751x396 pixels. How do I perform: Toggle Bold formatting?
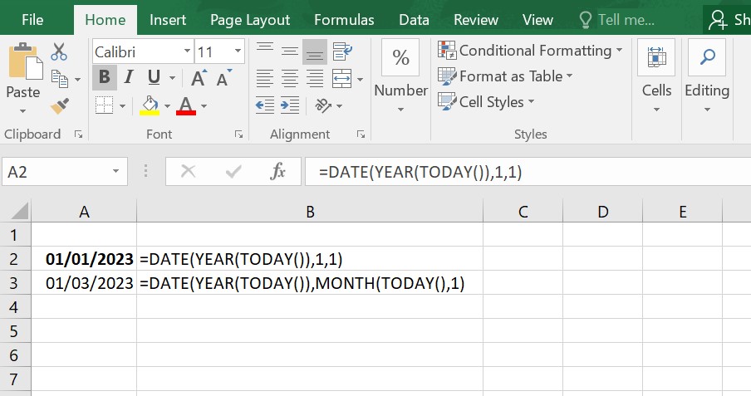pyautogui.click(x=105, y=77)
